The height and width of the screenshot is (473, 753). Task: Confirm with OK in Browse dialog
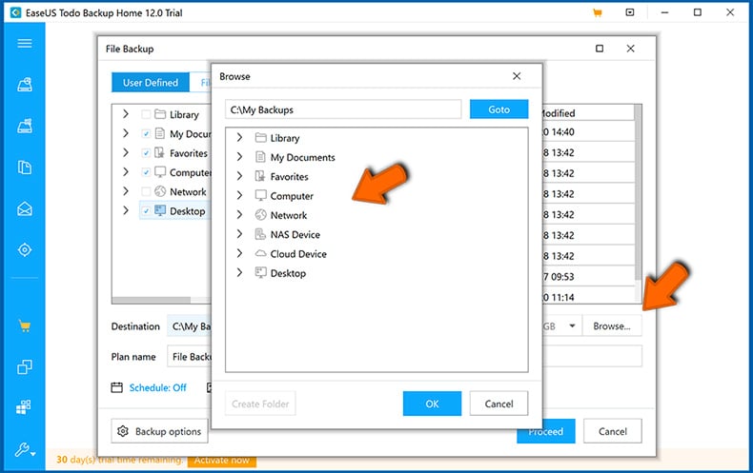tap(432, 404)
